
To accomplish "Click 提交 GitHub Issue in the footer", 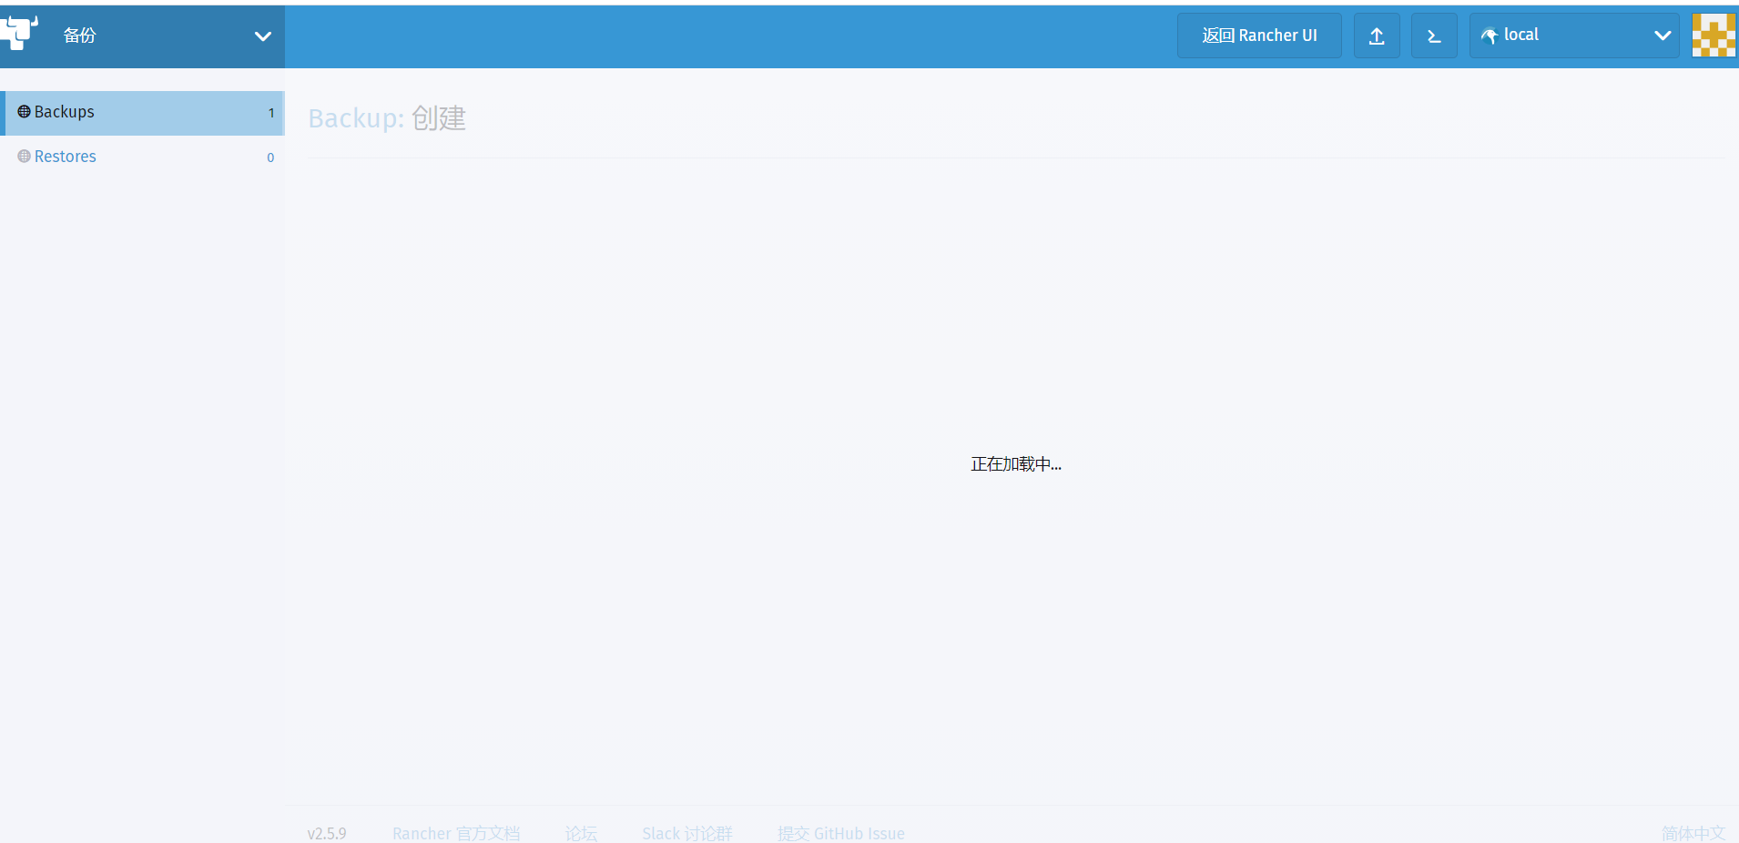I will [x=840, y=832].
